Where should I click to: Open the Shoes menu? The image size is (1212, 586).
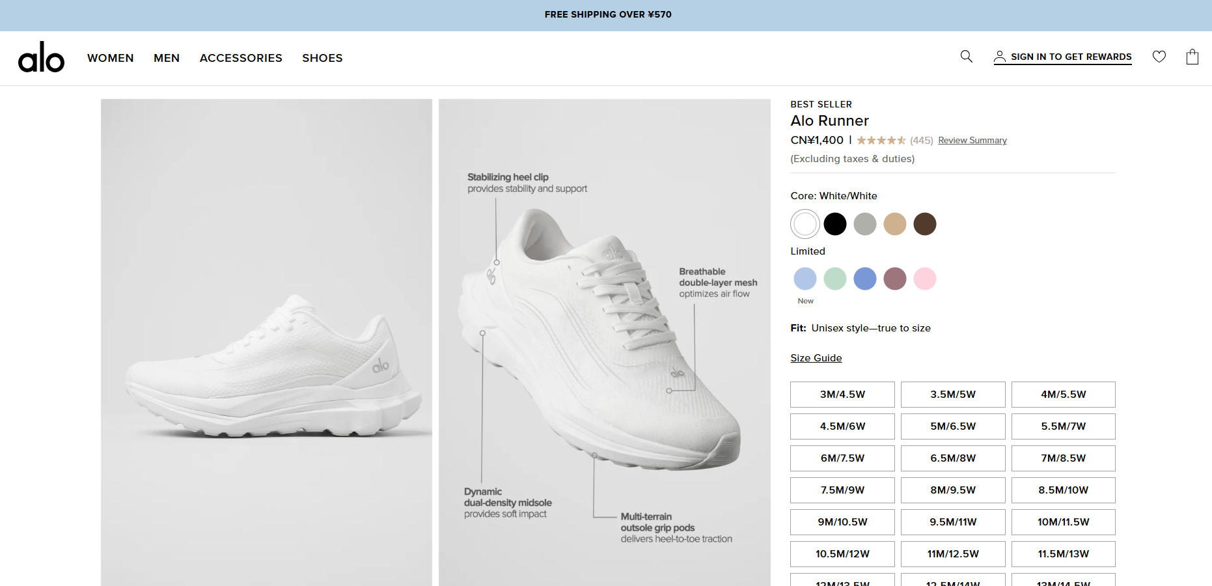322,58
